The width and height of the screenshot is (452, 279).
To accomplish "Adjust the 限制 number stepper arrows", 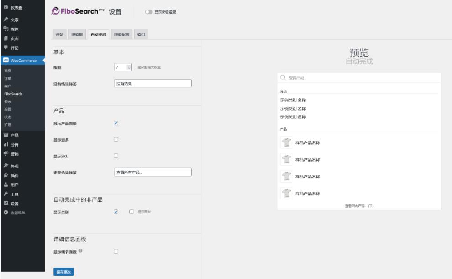I will (x=128, y=67).
